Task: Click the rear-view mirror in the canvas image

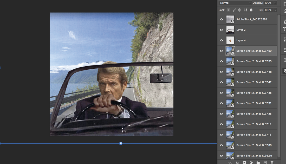Action: 161,78
